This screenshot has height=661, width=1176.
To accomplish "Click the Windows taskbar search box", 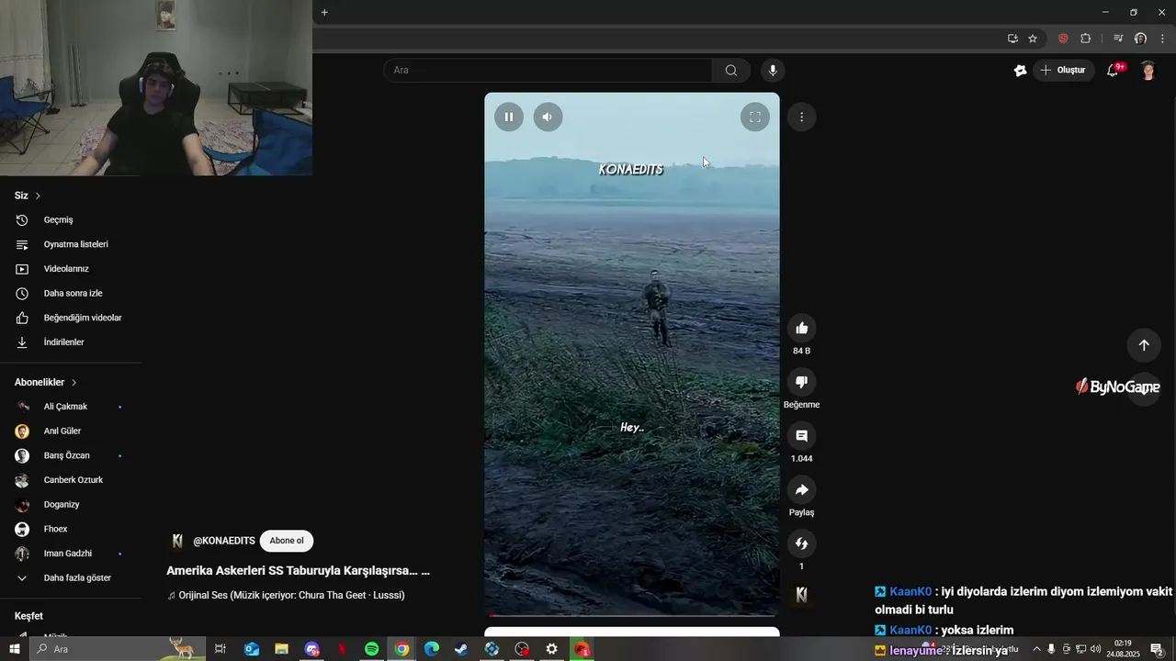I will pyautogui.click(x=117, y=649).
